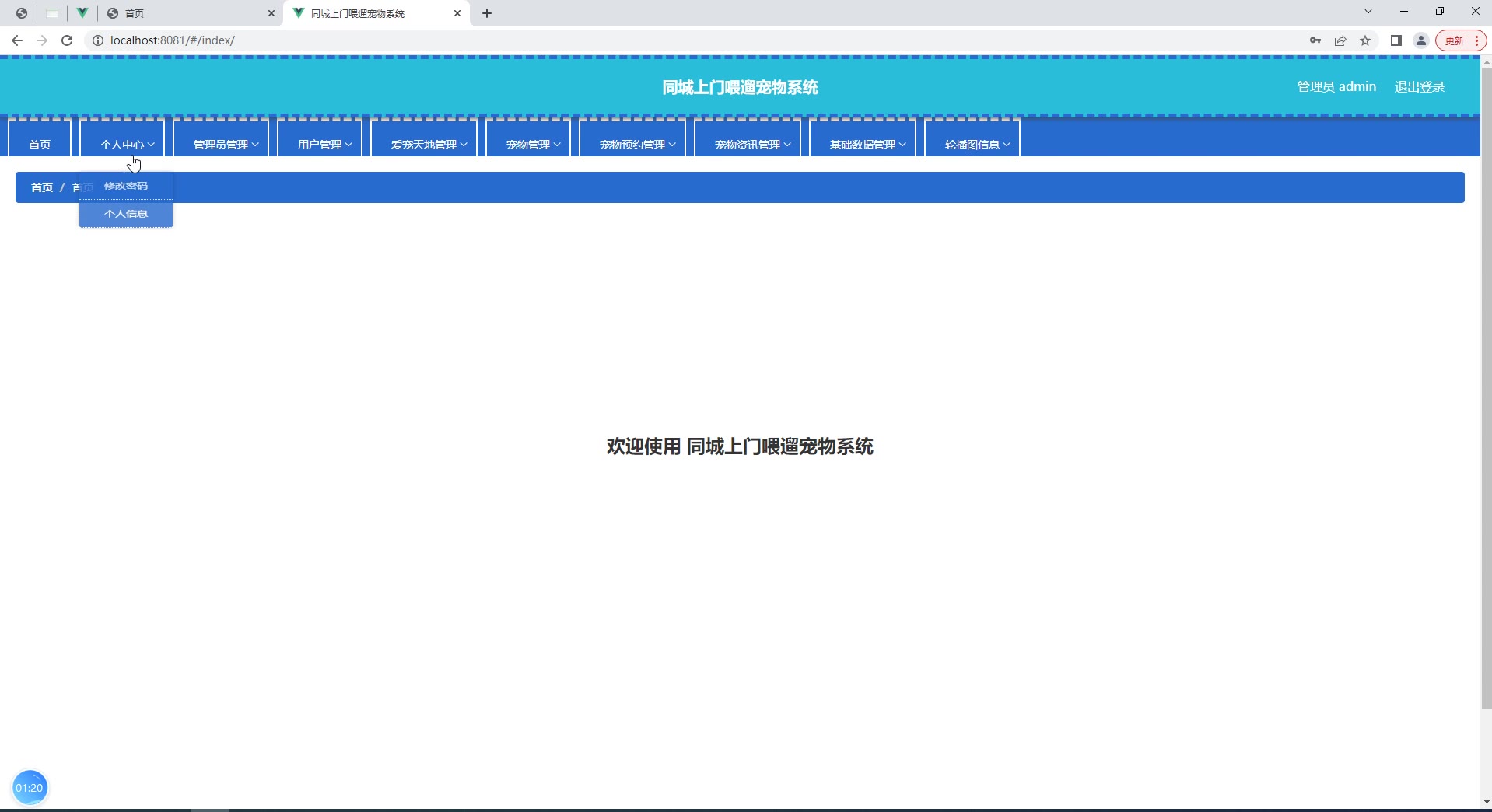
Task: Restore down the browser window
Action: pos(1440,11)
